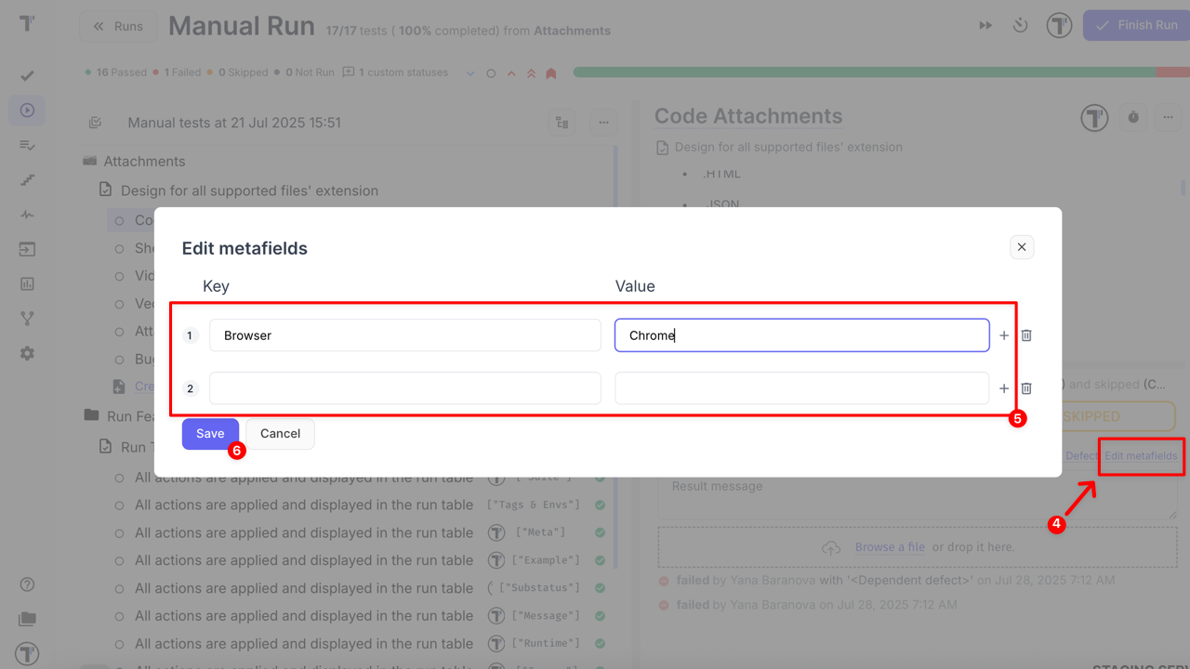The height and width of the screenshot is (669, 1190).
Task: Open the Runs icon in left sidebar
Action: tap(27, 111)
